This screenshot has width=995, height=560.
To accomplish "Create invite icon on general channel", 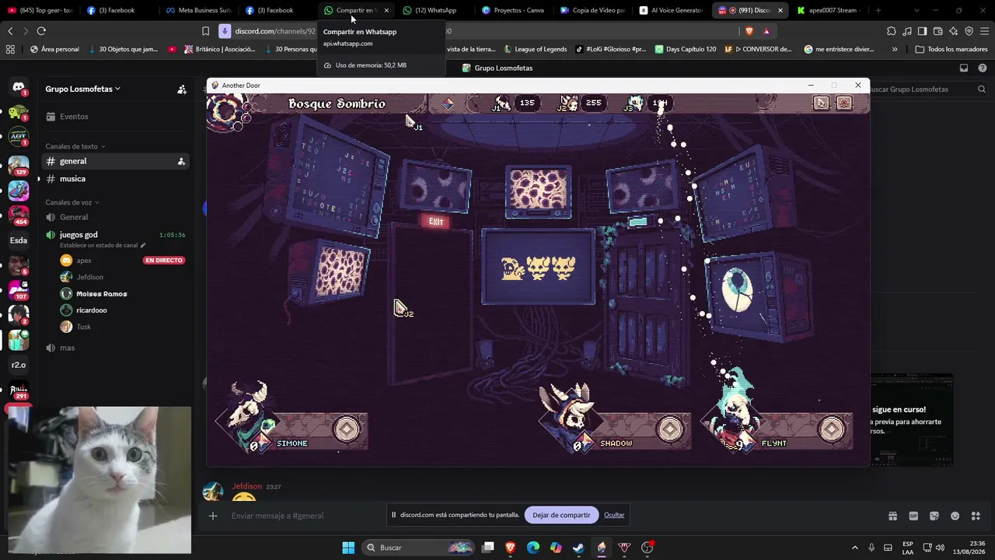I will [181, 161].
